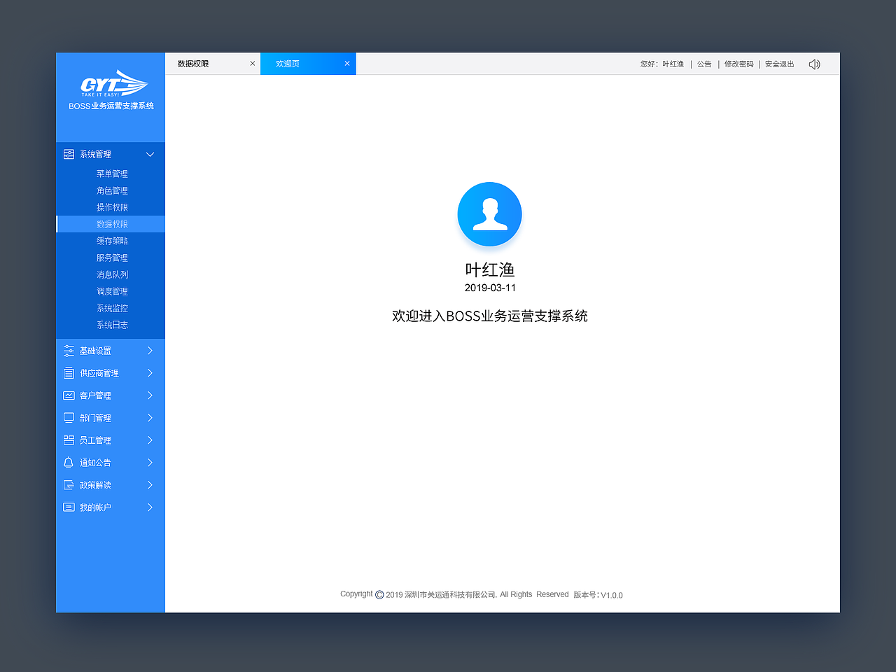Toggle the speaker sound icon top right
Viewport: 896px width, 672px height.
pos(814,64)
